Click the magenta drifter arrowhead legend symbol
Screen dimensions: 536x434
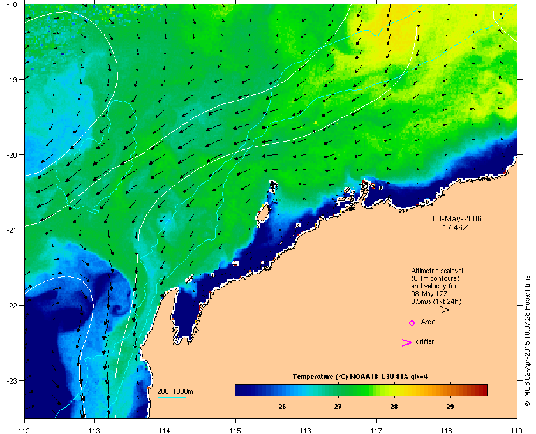(407, 343)
